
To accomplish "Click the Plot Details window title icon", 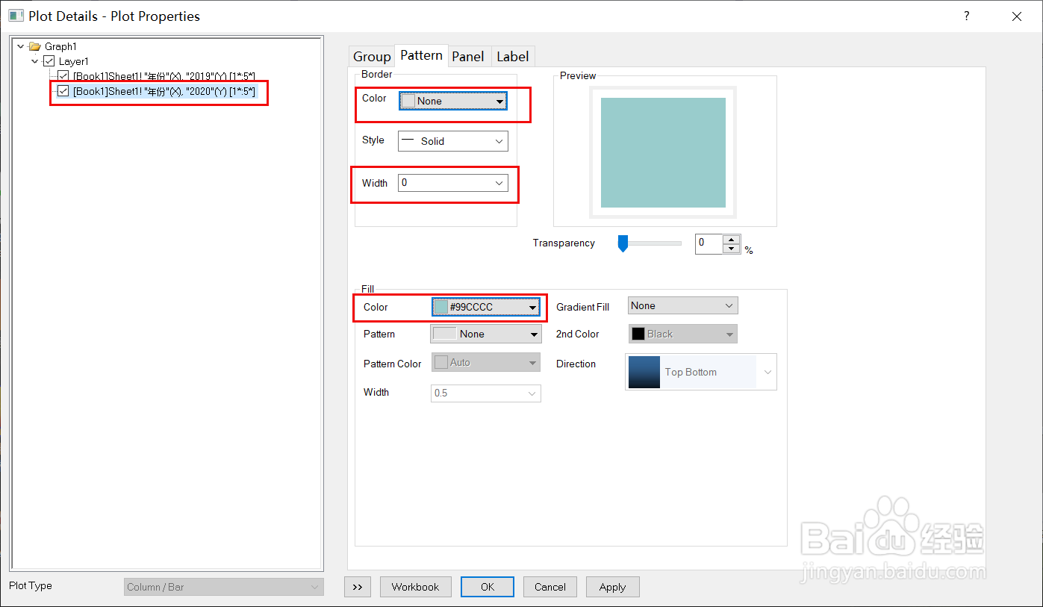I will click(16, 16).
